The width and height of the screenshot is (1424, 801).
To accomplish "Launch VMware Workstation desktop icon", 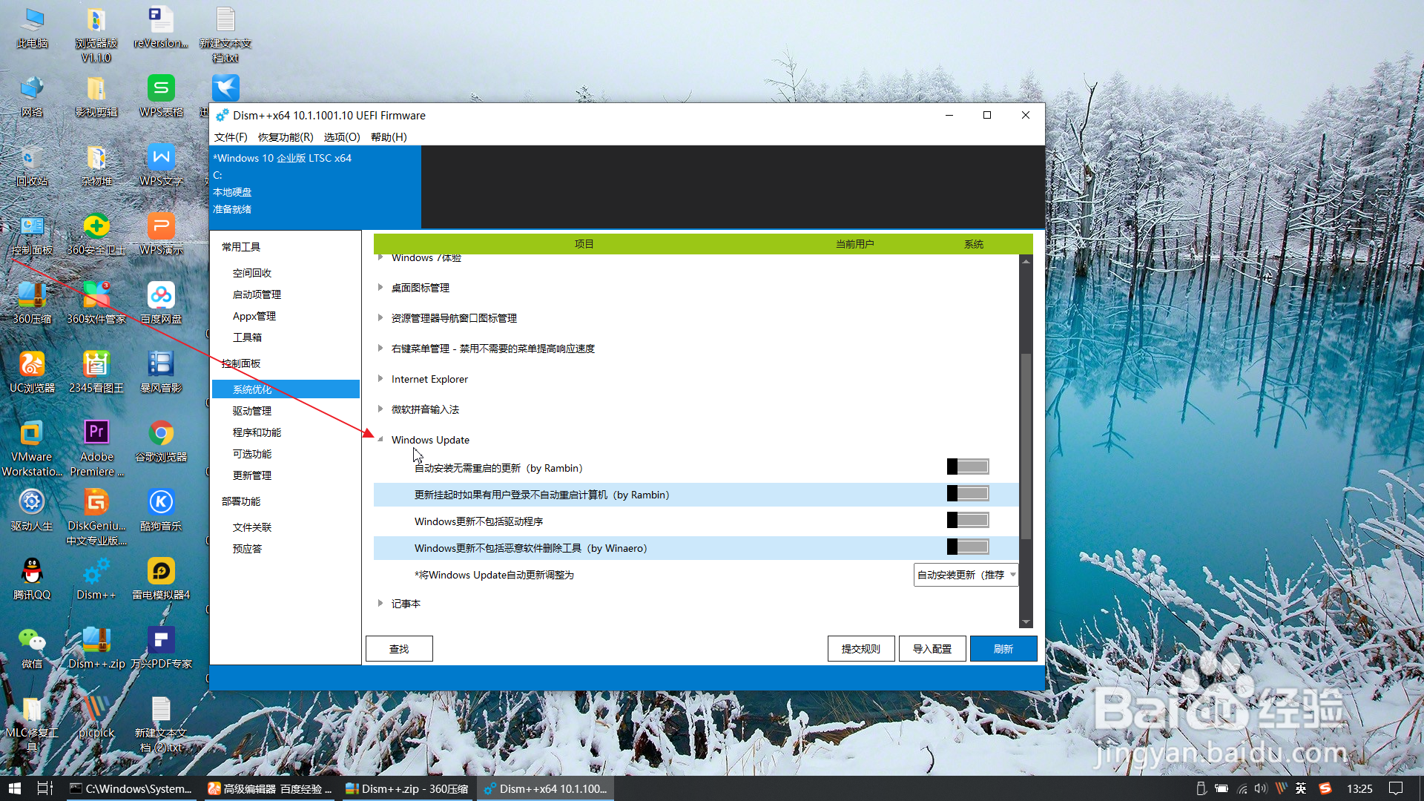I will [32, 433].
